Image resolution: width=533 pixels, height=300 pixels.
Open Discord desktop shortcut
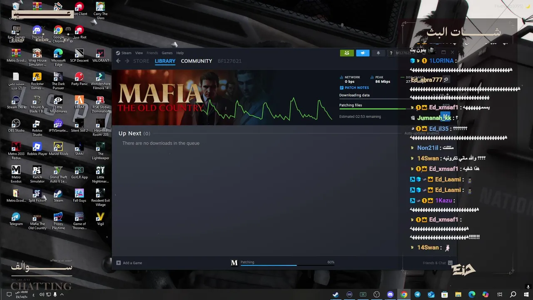(37, 32)
